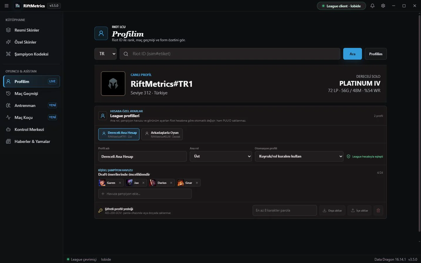
Task: Click the Özel Skinler sparkle icon
Action: pyautogui.click(x=8, y=42)
